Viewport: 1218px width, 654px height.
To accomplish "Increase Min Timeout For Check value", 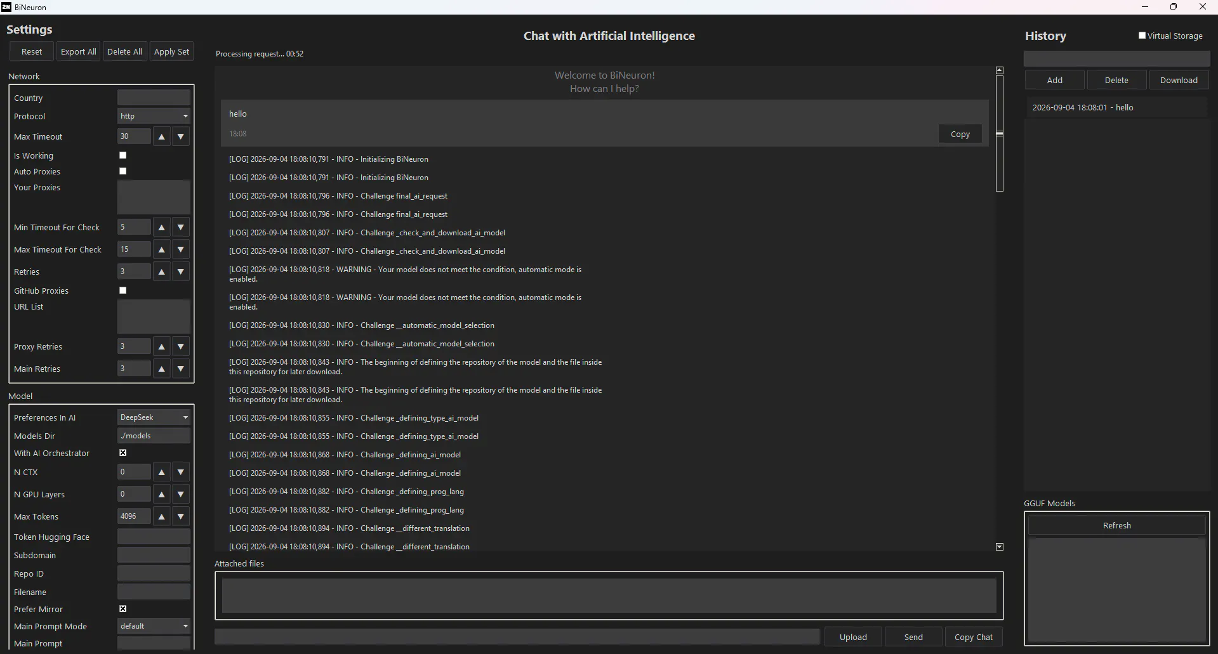I will click(x=162, y=227).
